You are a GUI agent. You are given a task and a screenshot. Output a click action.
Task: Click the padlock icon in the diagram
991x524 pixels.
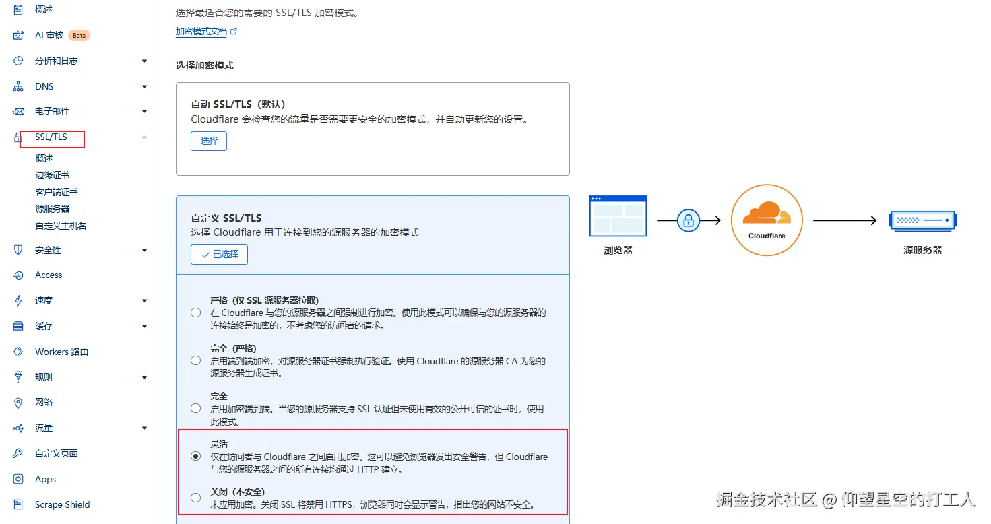688,220
